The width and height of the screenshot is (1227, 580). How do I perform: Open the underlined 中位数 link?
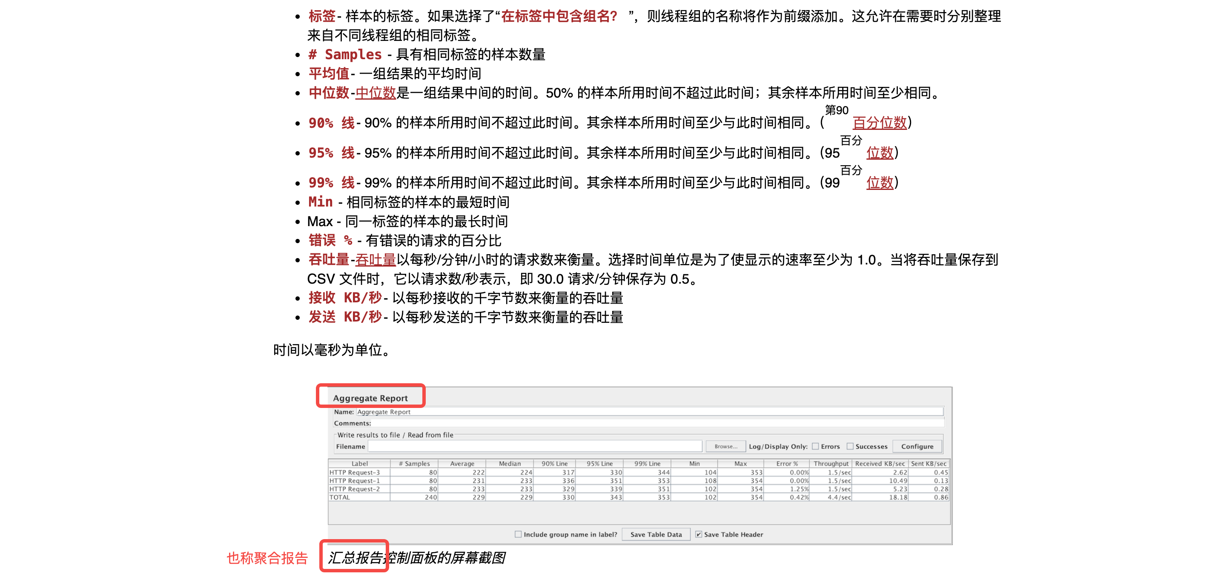pyautogui.click(x=376, y=93)
